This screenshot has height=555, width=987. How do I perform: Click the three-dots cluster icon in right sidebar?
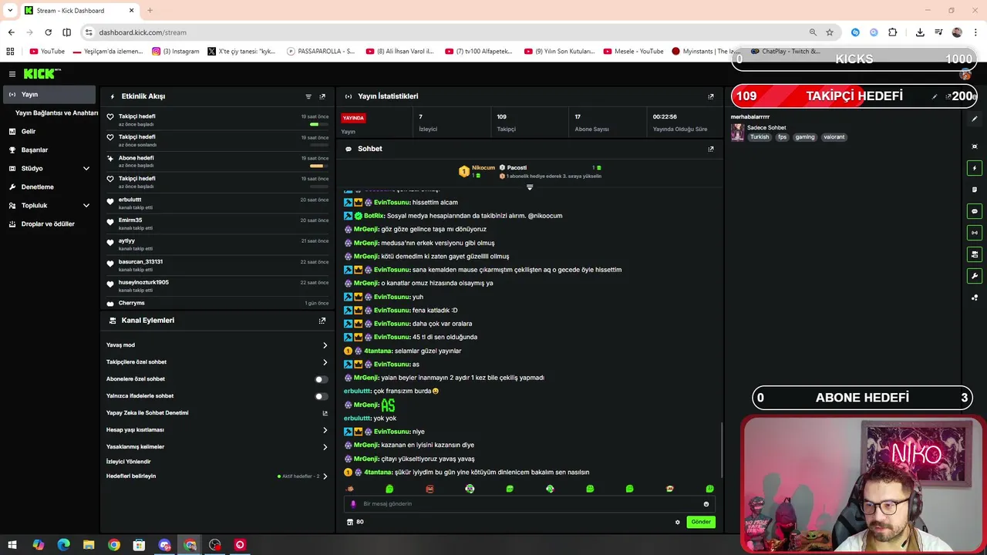(975, 298)
